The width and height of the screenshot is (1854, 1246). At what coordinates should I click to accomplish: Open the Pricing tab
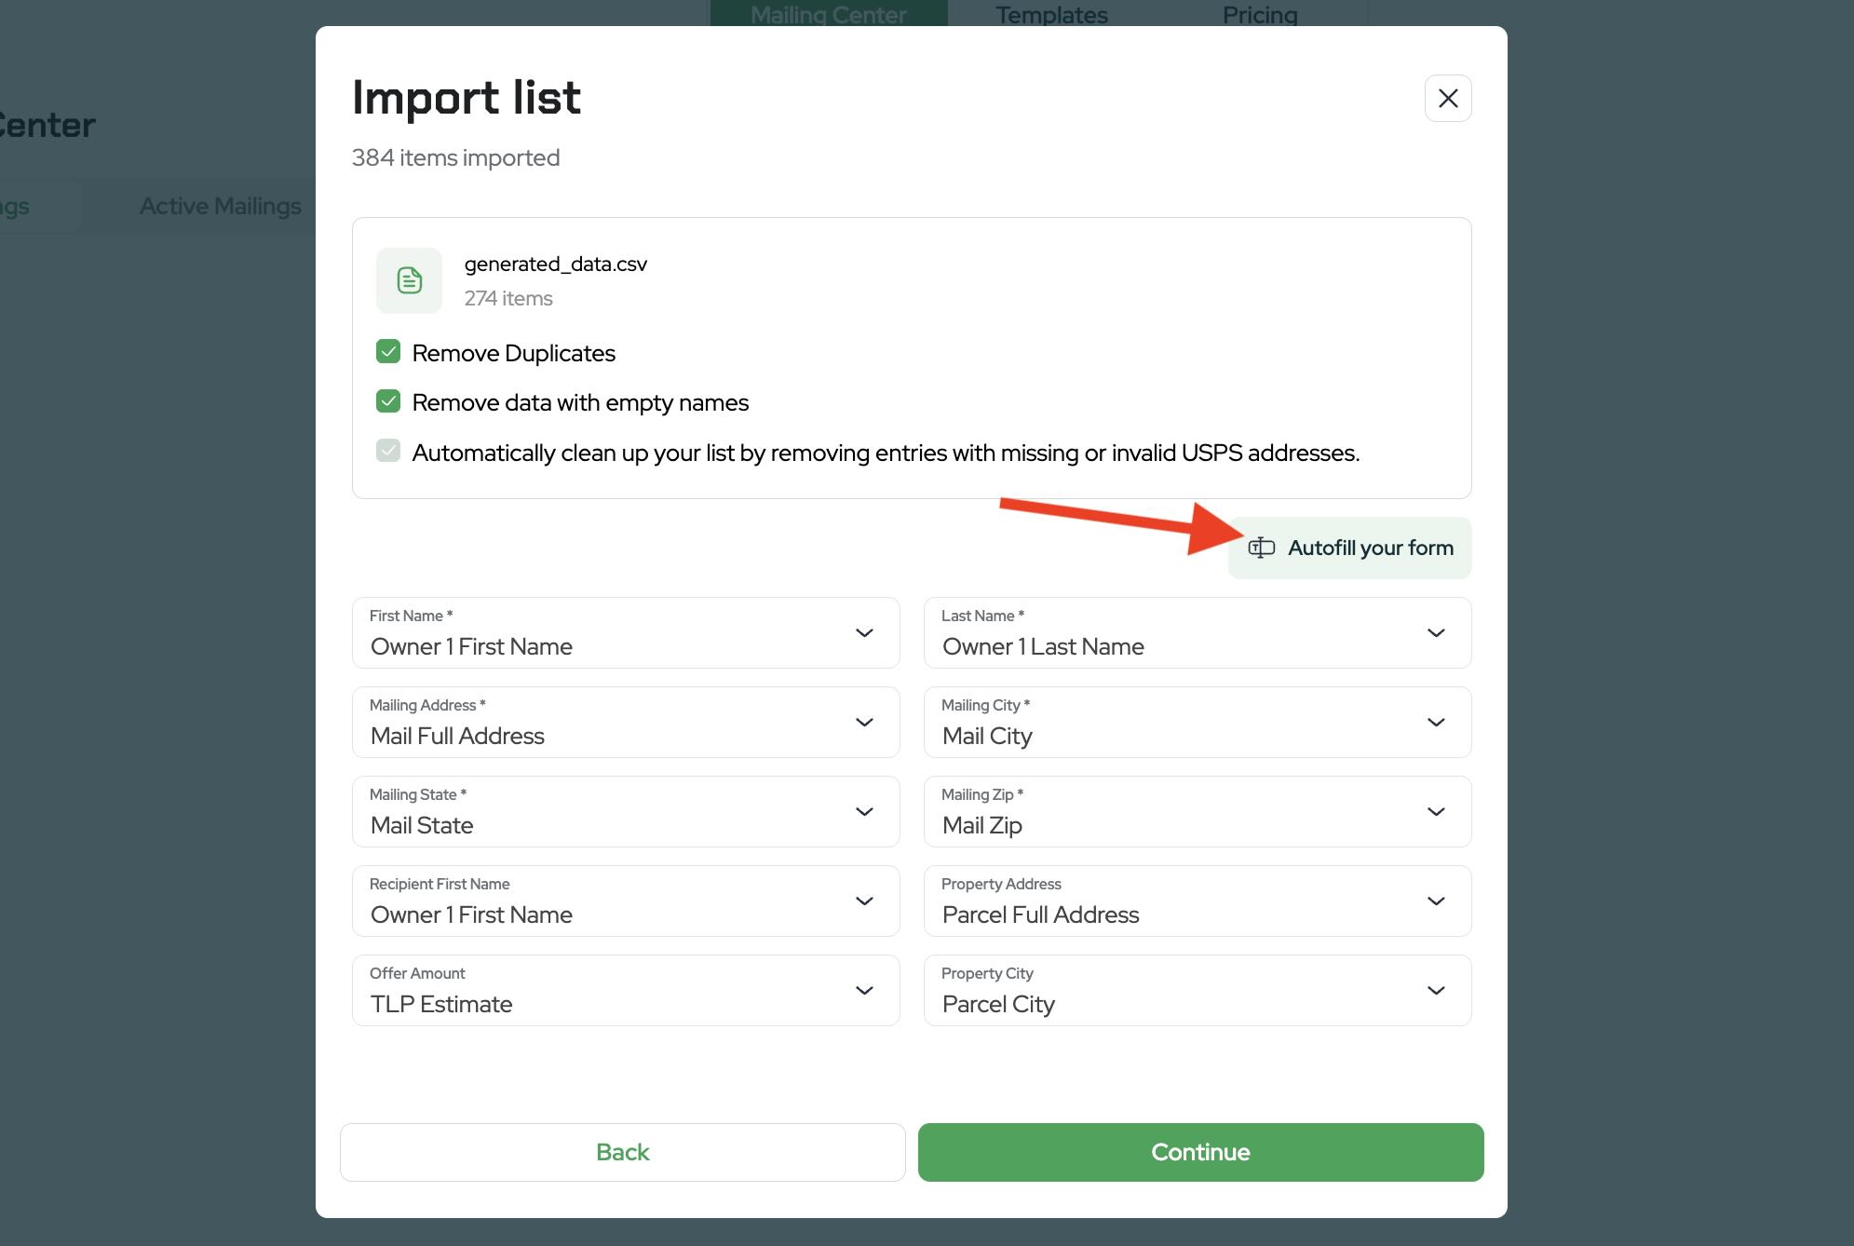tap(1259, 14)
